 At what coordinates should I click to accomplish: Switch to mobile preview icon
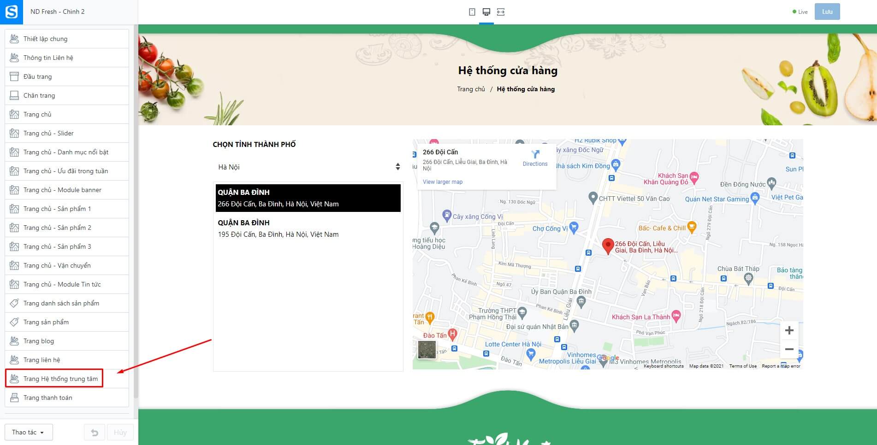(472, 12)
